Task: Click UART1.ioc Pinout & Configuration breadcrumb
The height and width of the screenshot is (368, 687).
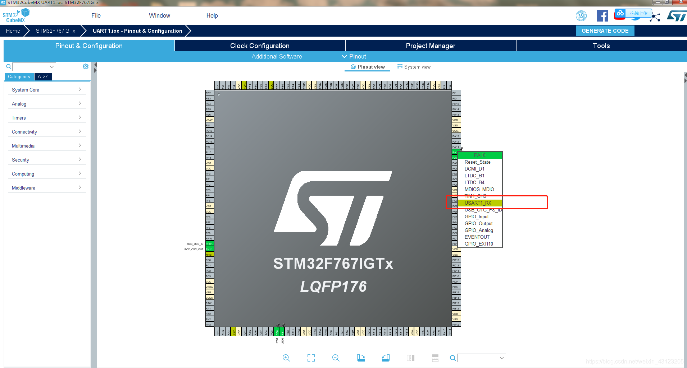Action: point(137,31)
